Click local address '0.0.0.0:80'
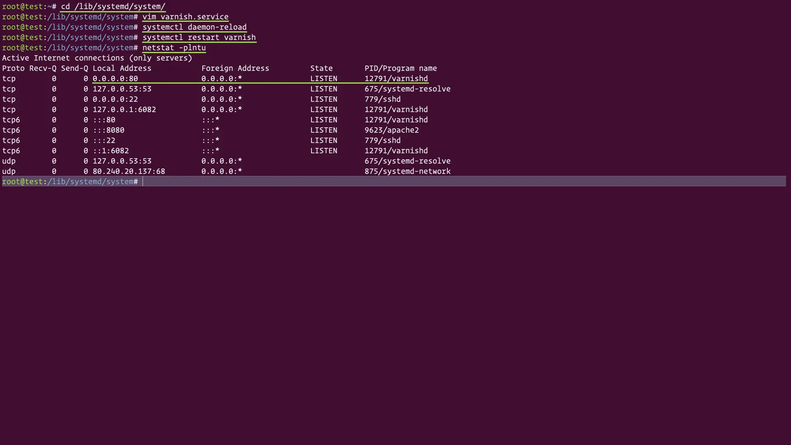Image resolution: width=791 pixels, height=445 pixels. tap(115, 79)
